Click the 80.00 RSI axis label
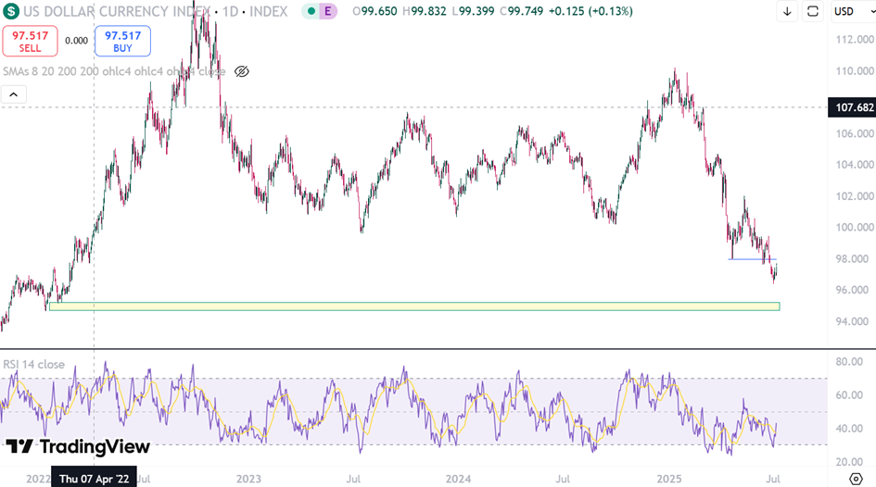This screenshot has height=487, width=876. pyautogui.click(x=849, y=361)
